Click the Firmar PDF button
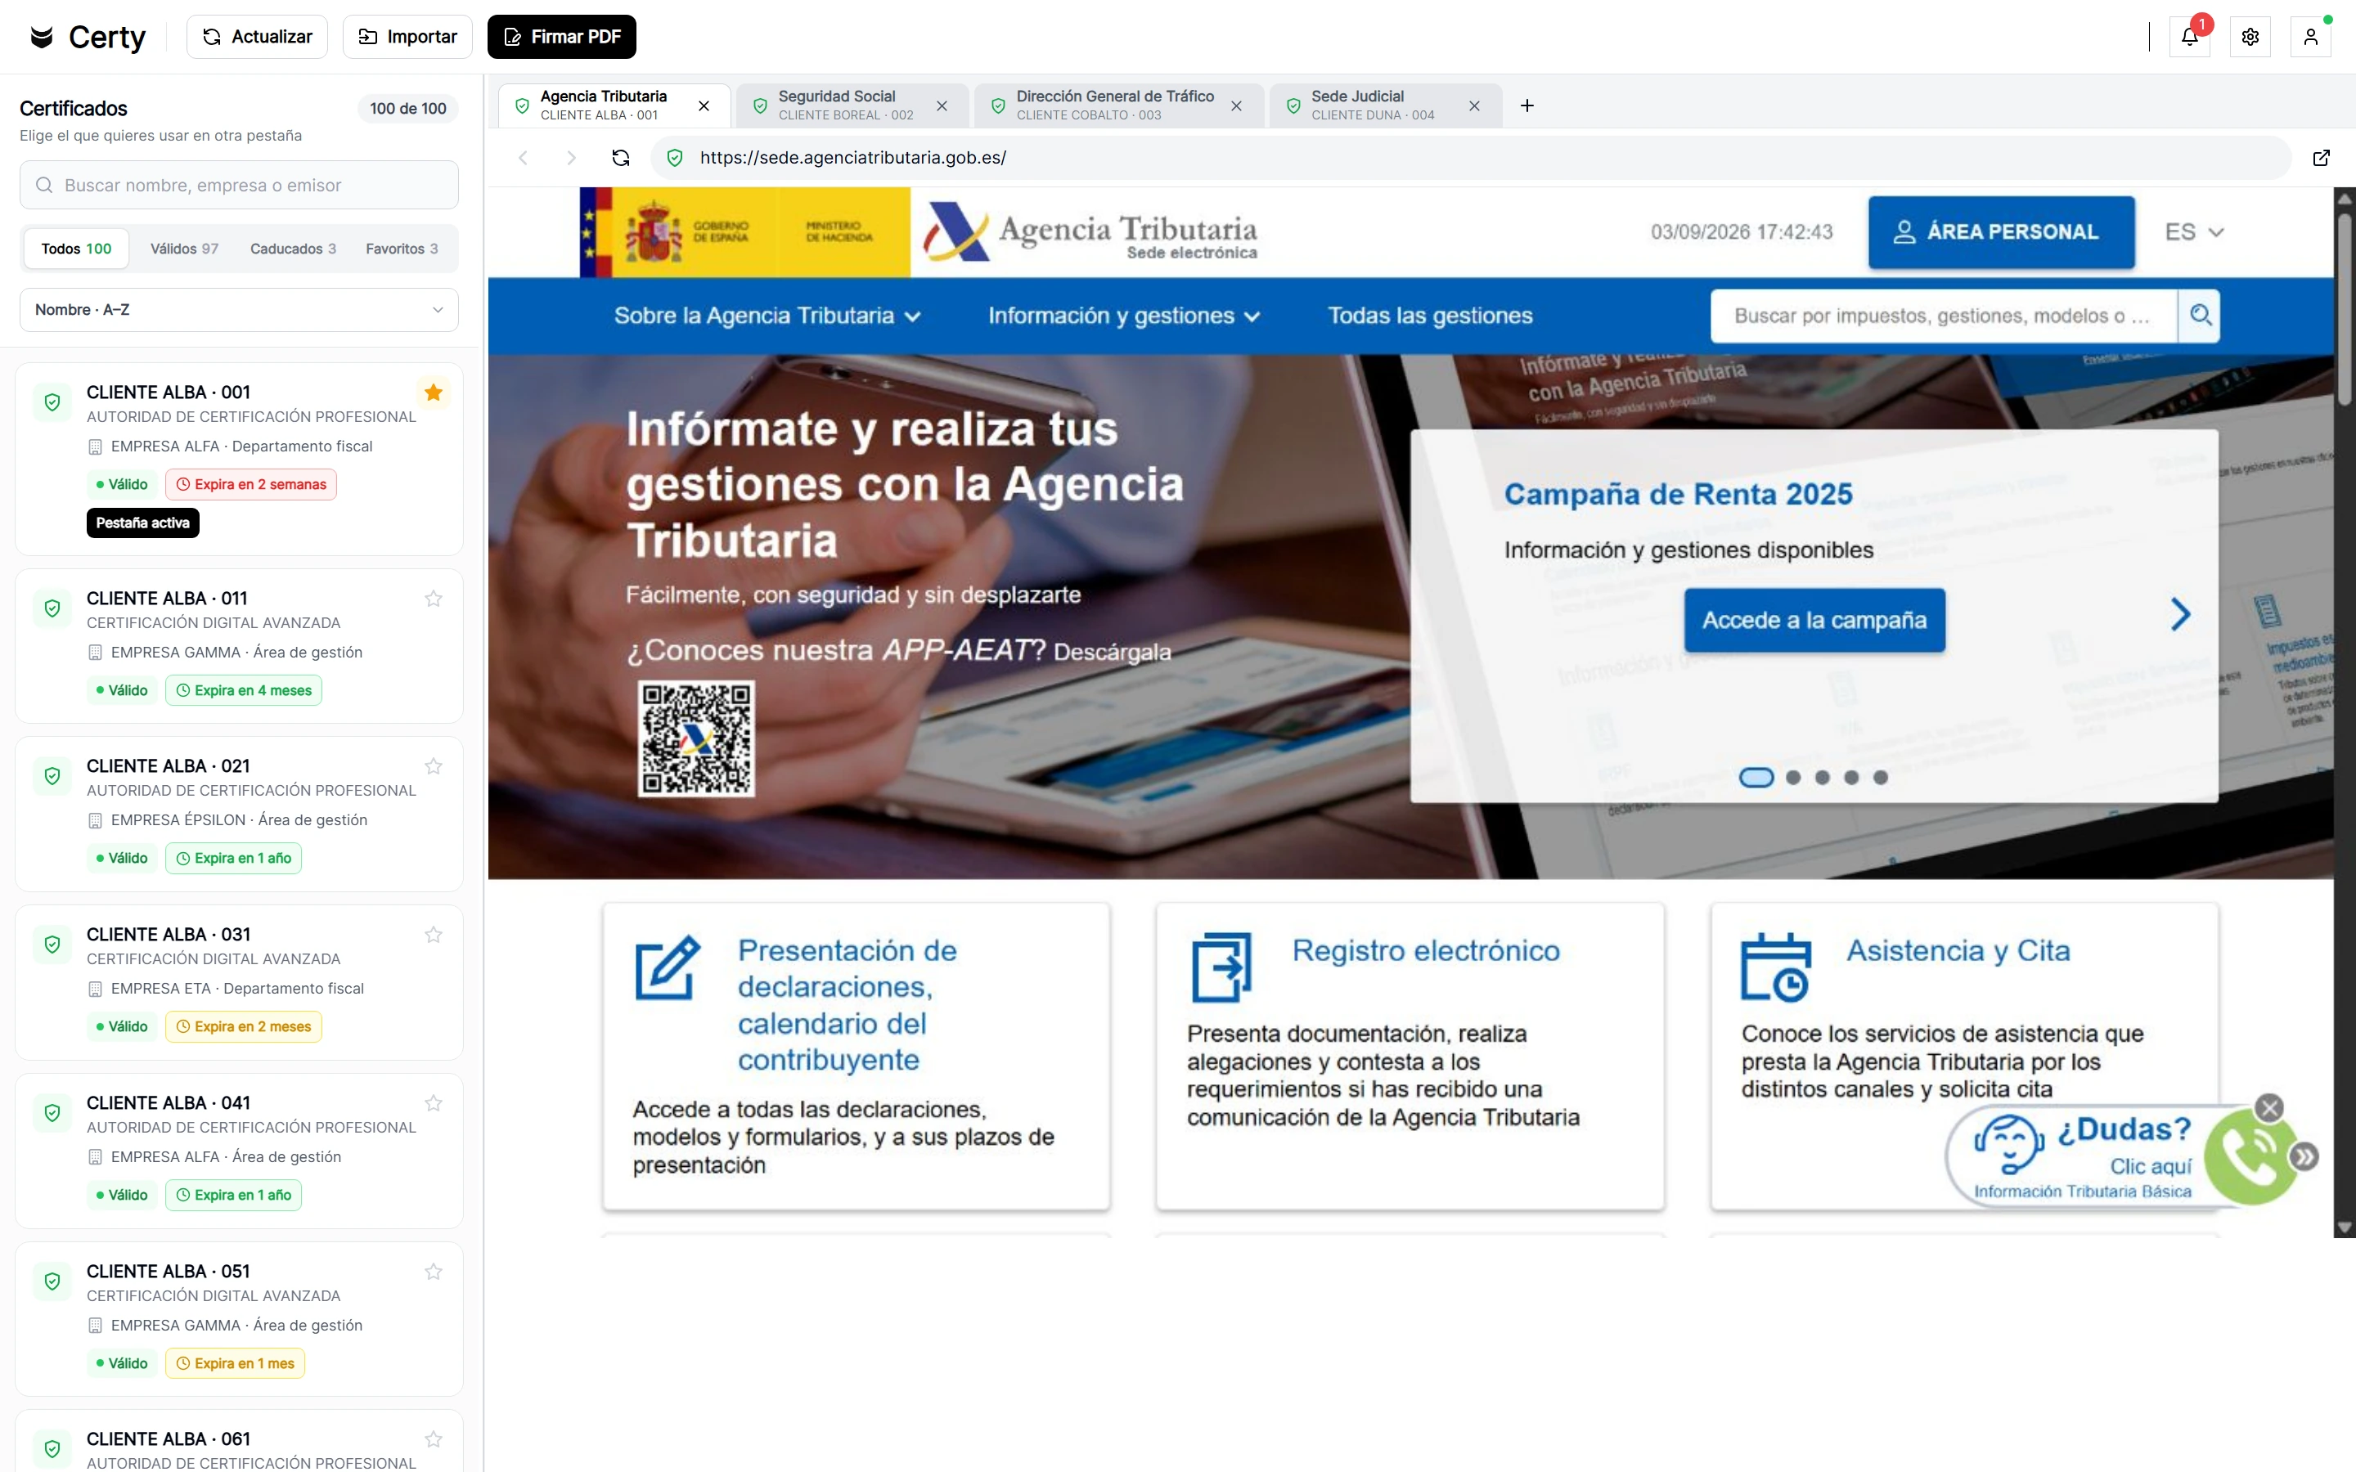2356x1472 pixels. point(562,37)
